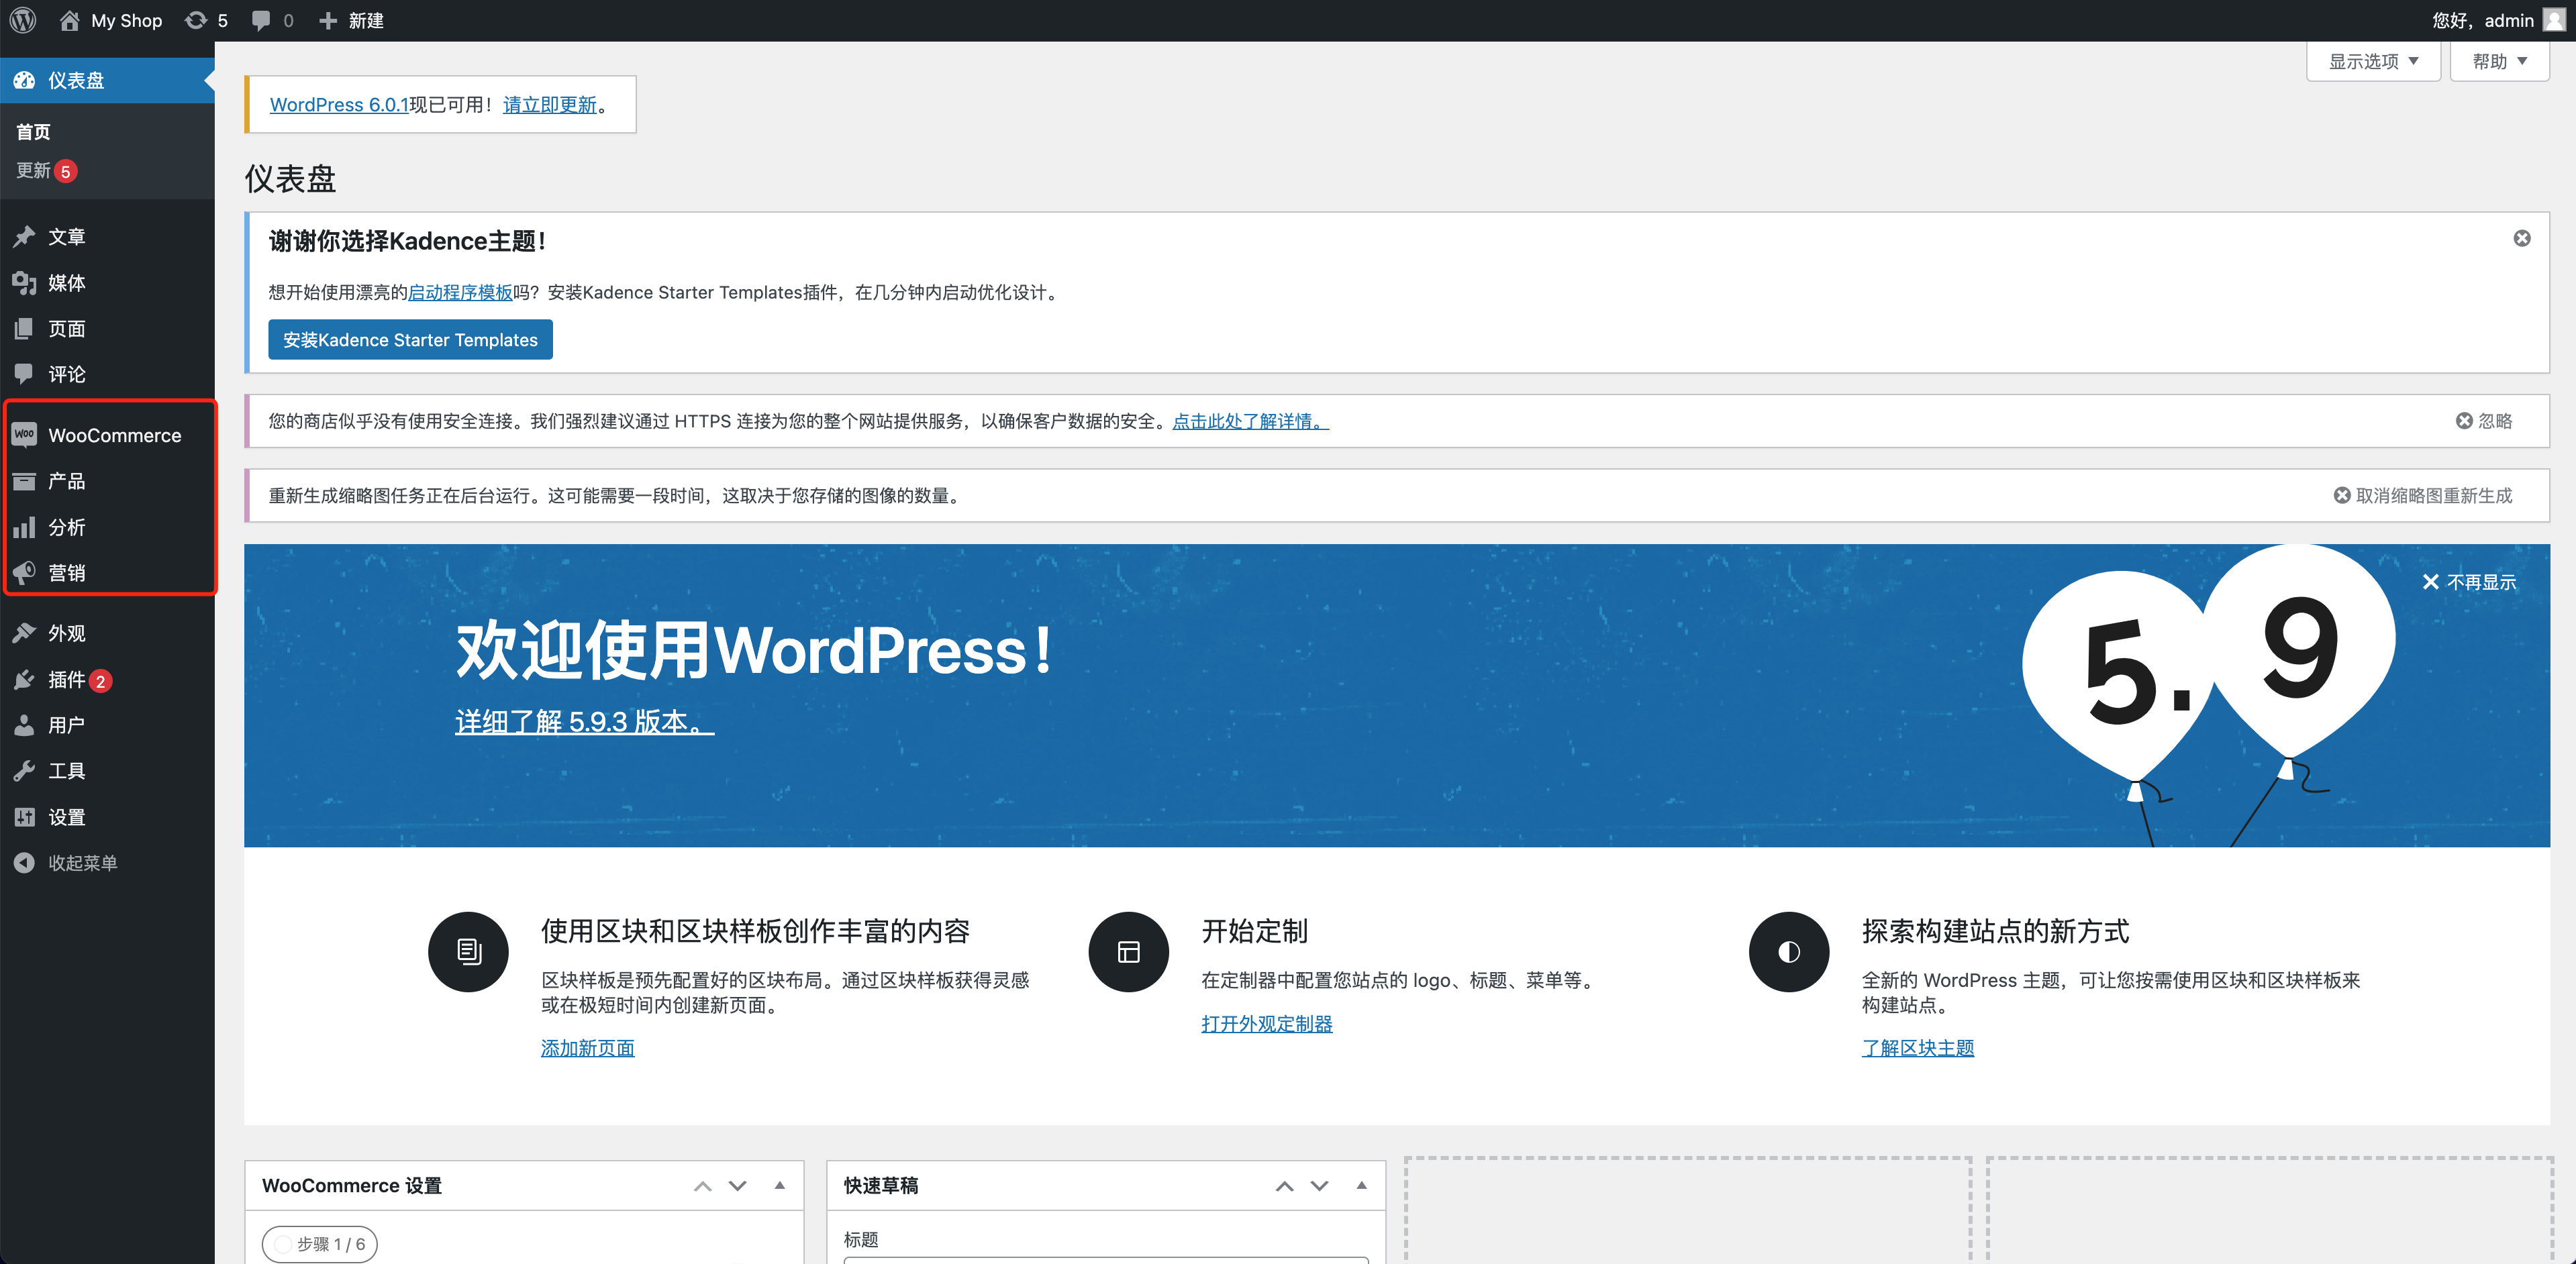Click the WordPress logo in admin bar
Screen dimensions: 2576x1264
coord(22,20)
